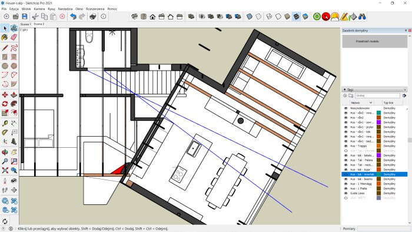Select the Orbit camera tool
The width and height of the screenshot is (412, 232).
click(x=5, y=152)
